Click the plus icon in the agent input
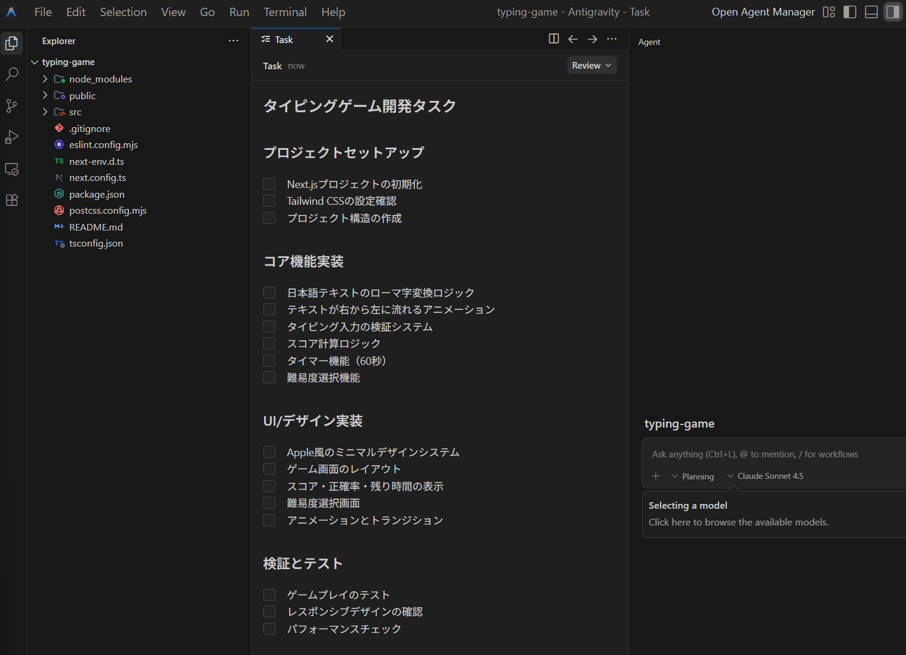Image resolution: width=906 pixels, height=655 pixels. click(x=656, y=476)
